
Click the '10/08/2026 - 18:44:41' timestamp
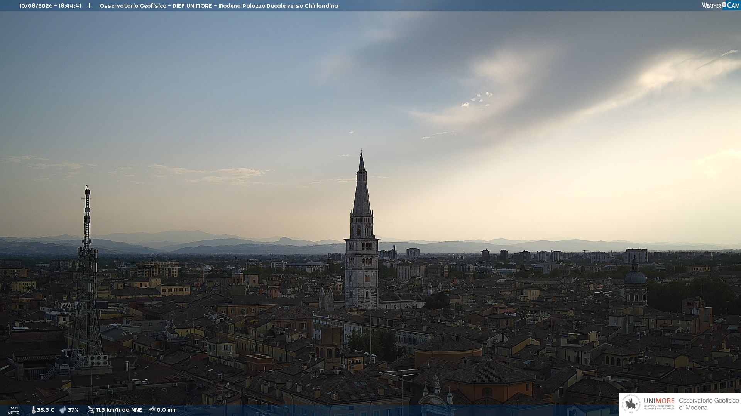(50, 6)
